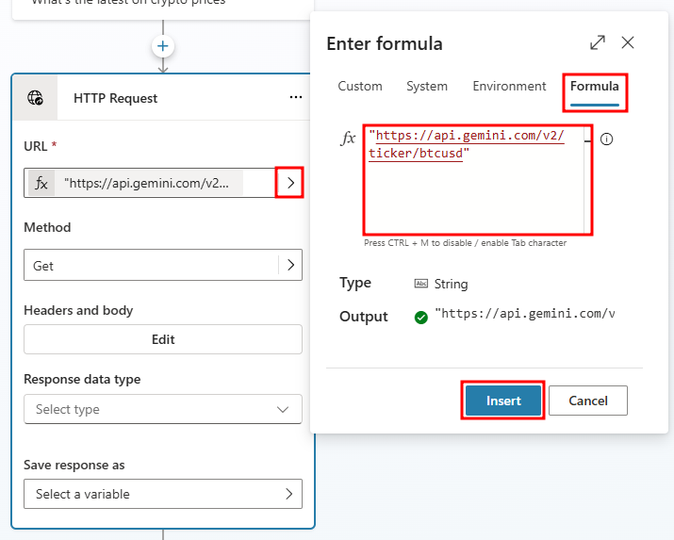674x540 pixels.
Task: Click the Insert button
Action: coord(503,401)
